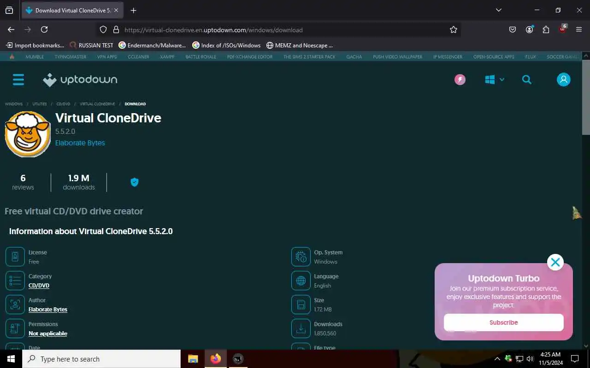Open the OPEN-SOURCE APPS trending link

494,57
